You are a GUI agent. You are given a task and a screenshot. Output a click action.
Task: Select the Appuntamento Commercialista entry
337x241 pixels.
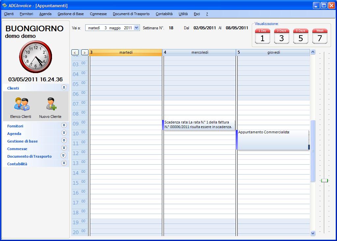click(x=272, y=140)
